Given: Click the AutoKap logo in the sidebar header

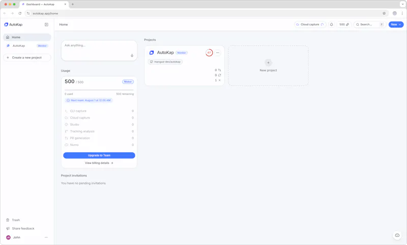Looking at the screenshot, I should point(13,24).
